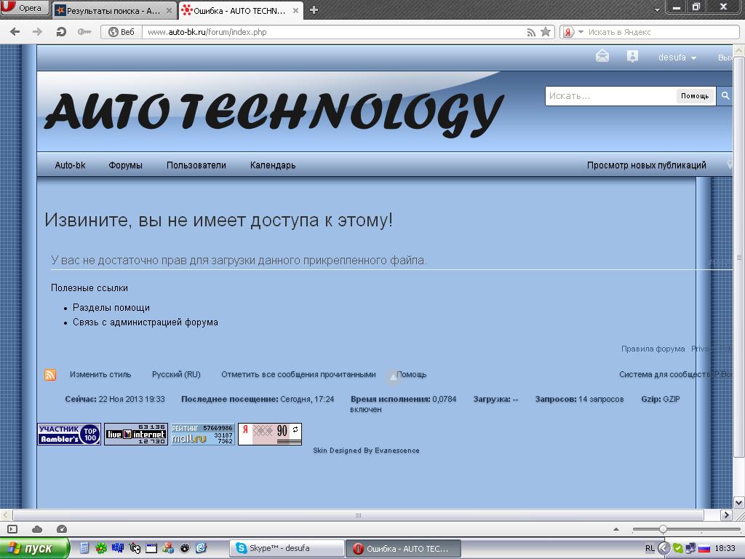Click the horizontal scrollbar right arrow

[727, 515]
